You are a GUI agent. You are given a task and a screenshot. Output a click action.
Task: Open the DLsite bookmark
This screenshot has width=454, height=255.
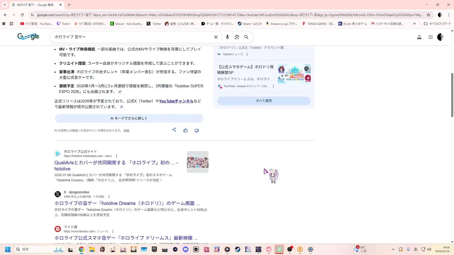coord(353,24)
